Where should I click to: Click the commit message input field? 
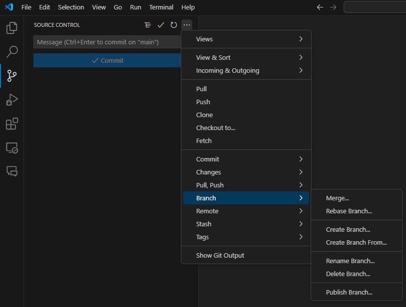point(106,42)
